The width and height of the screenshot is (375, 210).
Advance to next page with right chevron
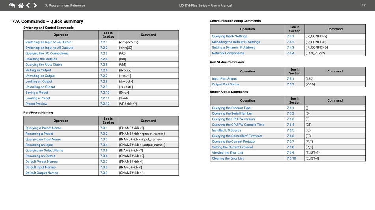point(35,5)
